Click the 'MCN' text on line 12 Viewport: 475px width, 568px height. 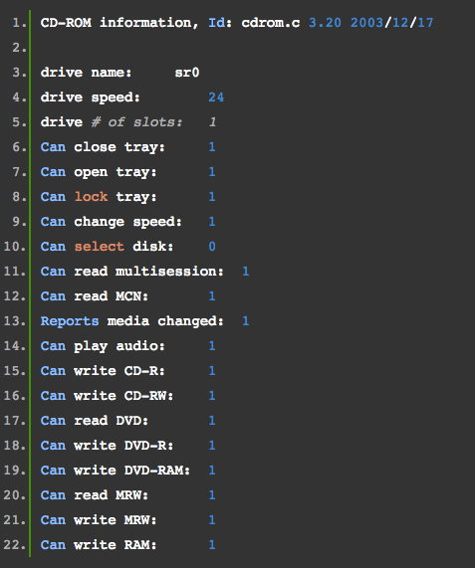[131, 296]
